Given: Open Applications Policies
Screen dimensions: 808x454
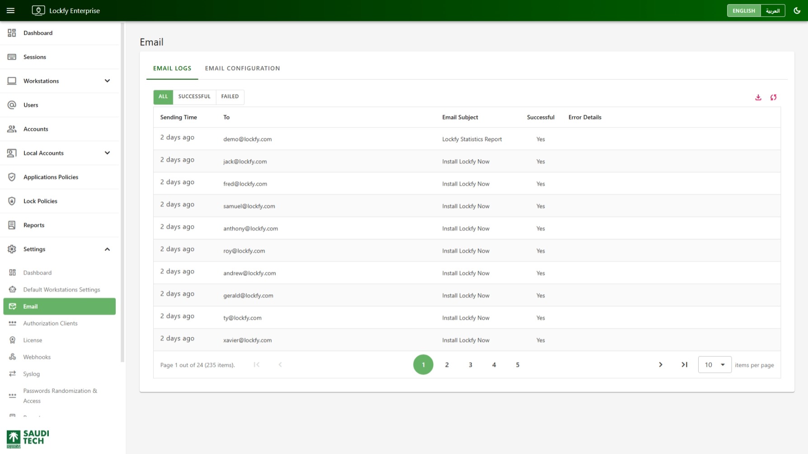Looking at the screenshot, I should point(60,177).
